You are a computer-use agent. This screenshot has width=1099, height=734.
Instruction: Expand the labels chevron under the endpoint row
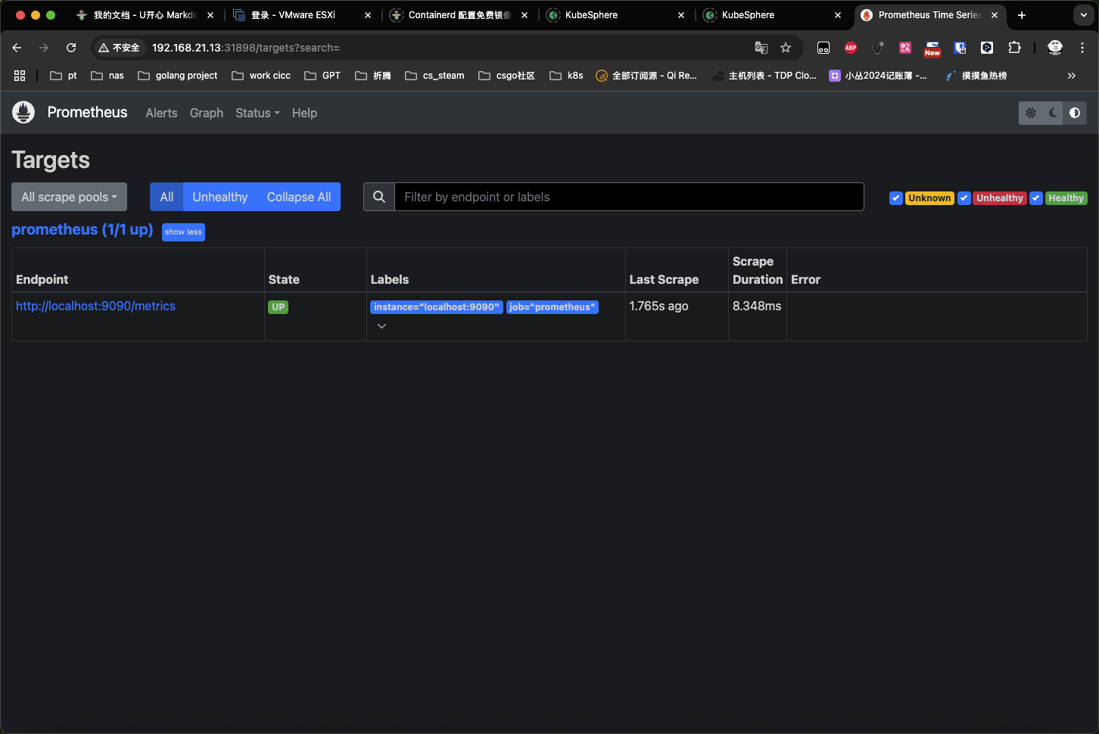(381, 325)
